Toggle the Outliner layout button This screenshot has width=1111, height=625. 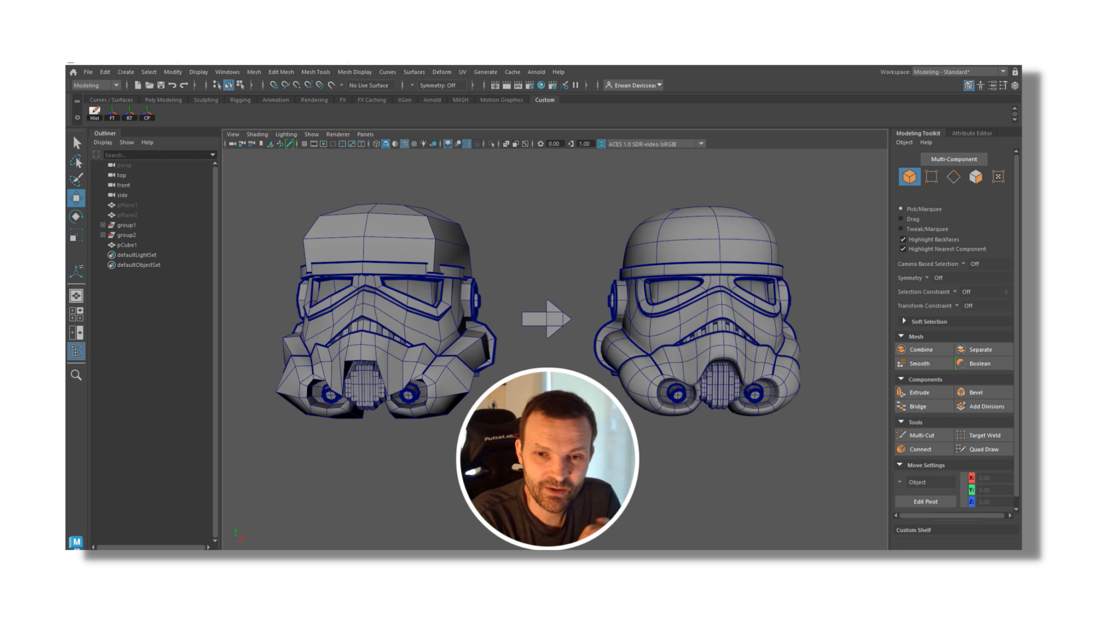pyautogui.click(x=76, y=352)
